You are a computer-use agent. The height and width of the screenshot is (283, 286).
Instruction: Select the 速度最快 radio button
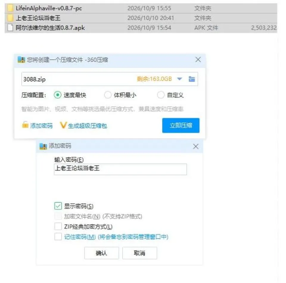coord(57,95)
